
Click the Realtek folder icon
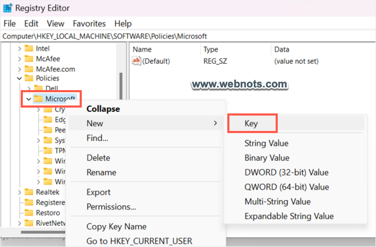click(29, 192)
